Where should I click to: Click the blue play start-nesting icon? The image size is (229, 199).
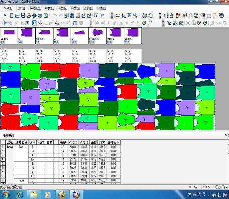coord(5,23)
